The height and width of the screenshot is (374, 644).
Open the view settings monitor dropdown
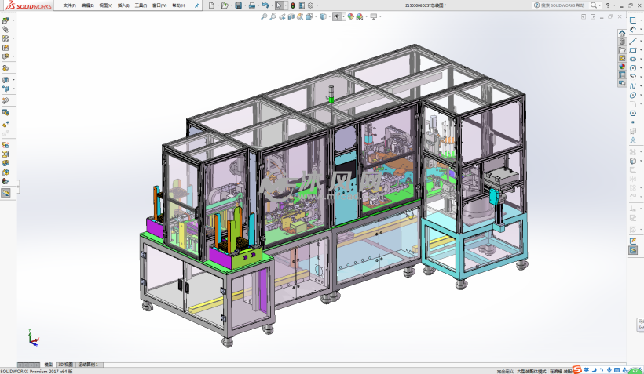pyautogui.click(x=374, y=16)
